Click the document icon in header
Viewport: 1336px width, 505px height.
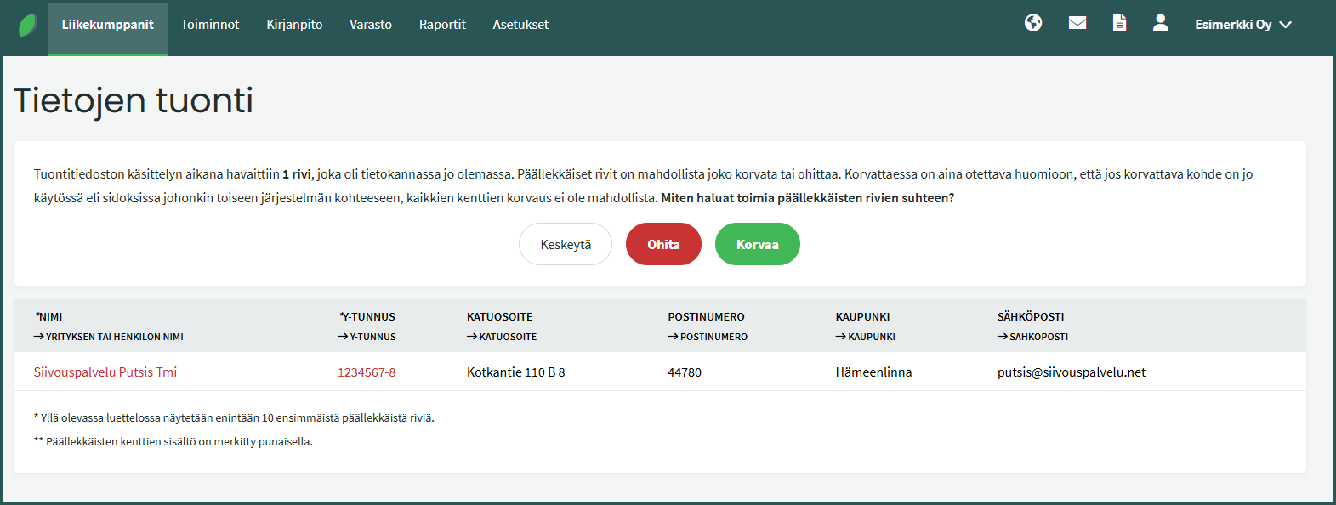[x=1120, y=23]
